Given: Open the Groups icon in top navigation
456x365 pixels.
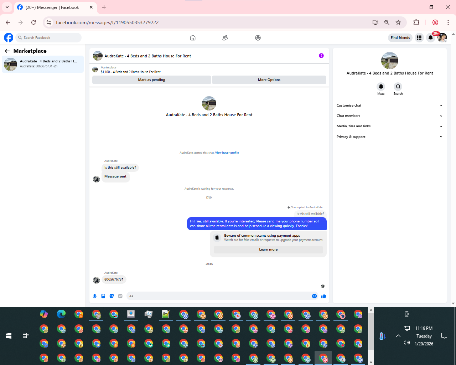Looking at the screenshot, I should 258,38.
